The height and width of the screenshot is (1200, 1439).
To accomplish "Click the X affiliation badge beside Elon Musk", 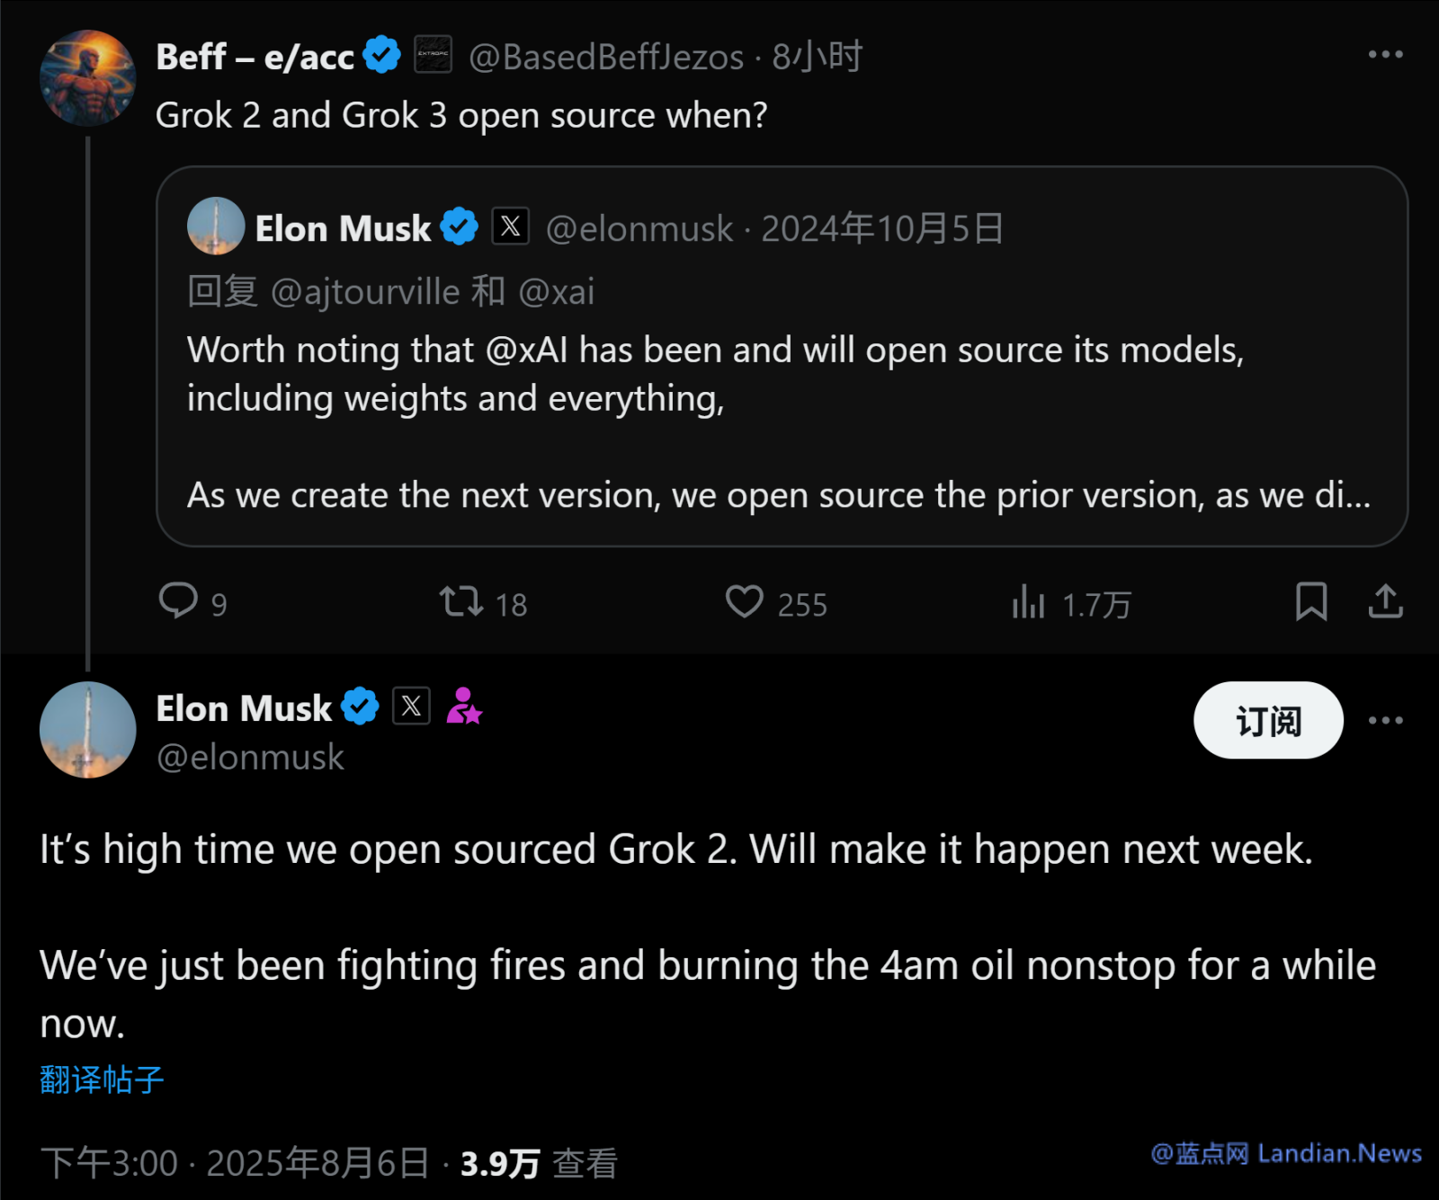I will [x=411, y=707].
